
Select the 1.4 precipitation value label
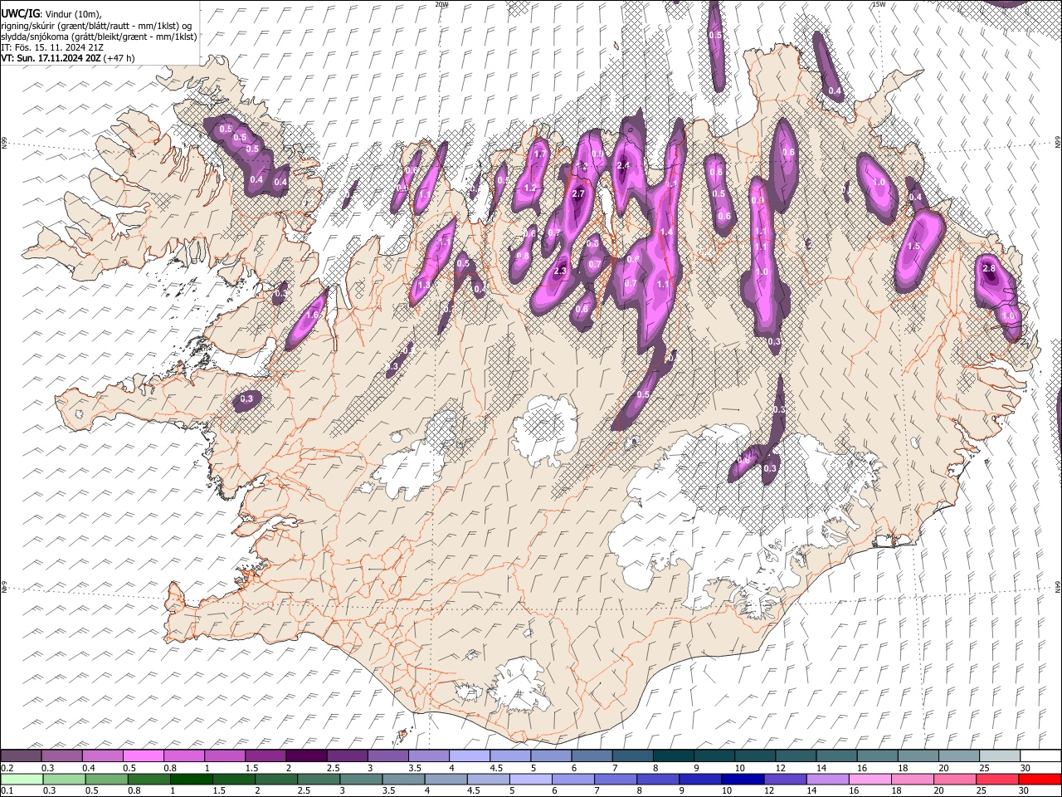pos(665,232)
